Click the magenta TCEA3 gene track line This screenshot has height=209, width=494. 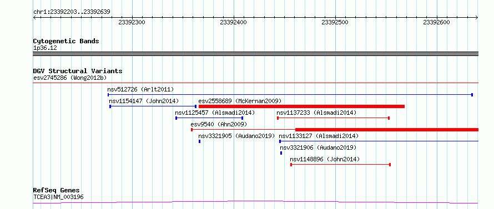(x=255, y=202)
